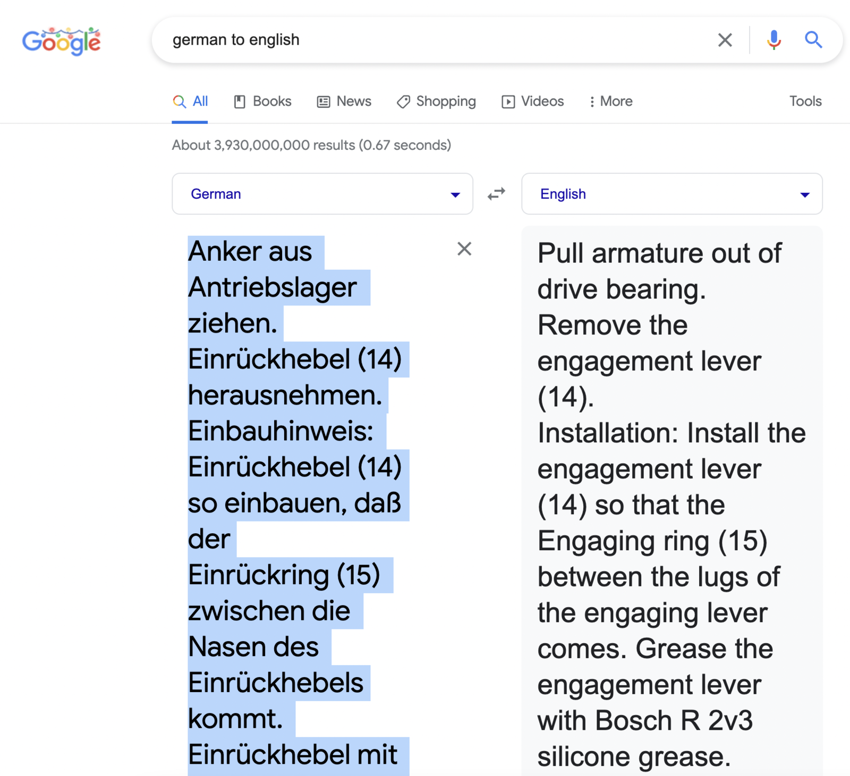The height and width of the screenshot is (776, 850).
Task: Swap German and English languages
Action: (x=497, y=194)
